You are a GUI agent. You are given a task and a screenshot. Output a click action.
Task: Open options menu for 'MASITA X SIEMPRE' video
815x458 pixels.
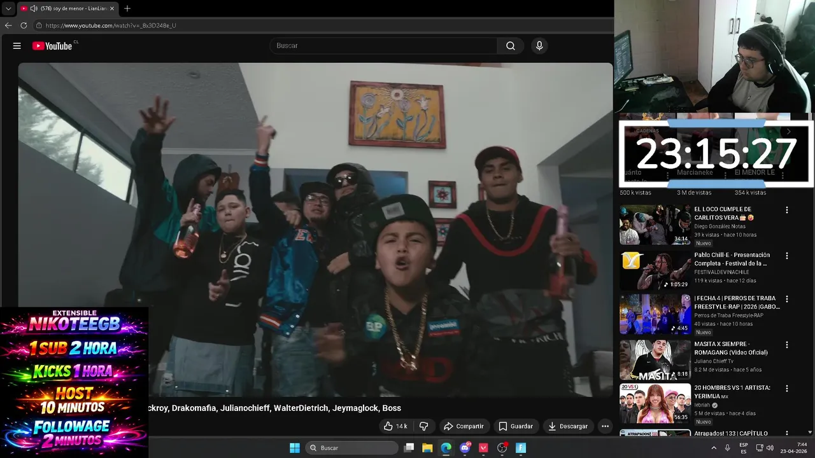click(787, 345)
